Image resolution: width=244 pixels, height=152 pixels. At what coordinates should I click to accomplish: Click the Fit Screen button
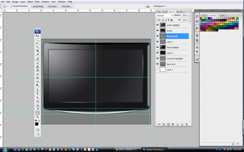[52, 6]
